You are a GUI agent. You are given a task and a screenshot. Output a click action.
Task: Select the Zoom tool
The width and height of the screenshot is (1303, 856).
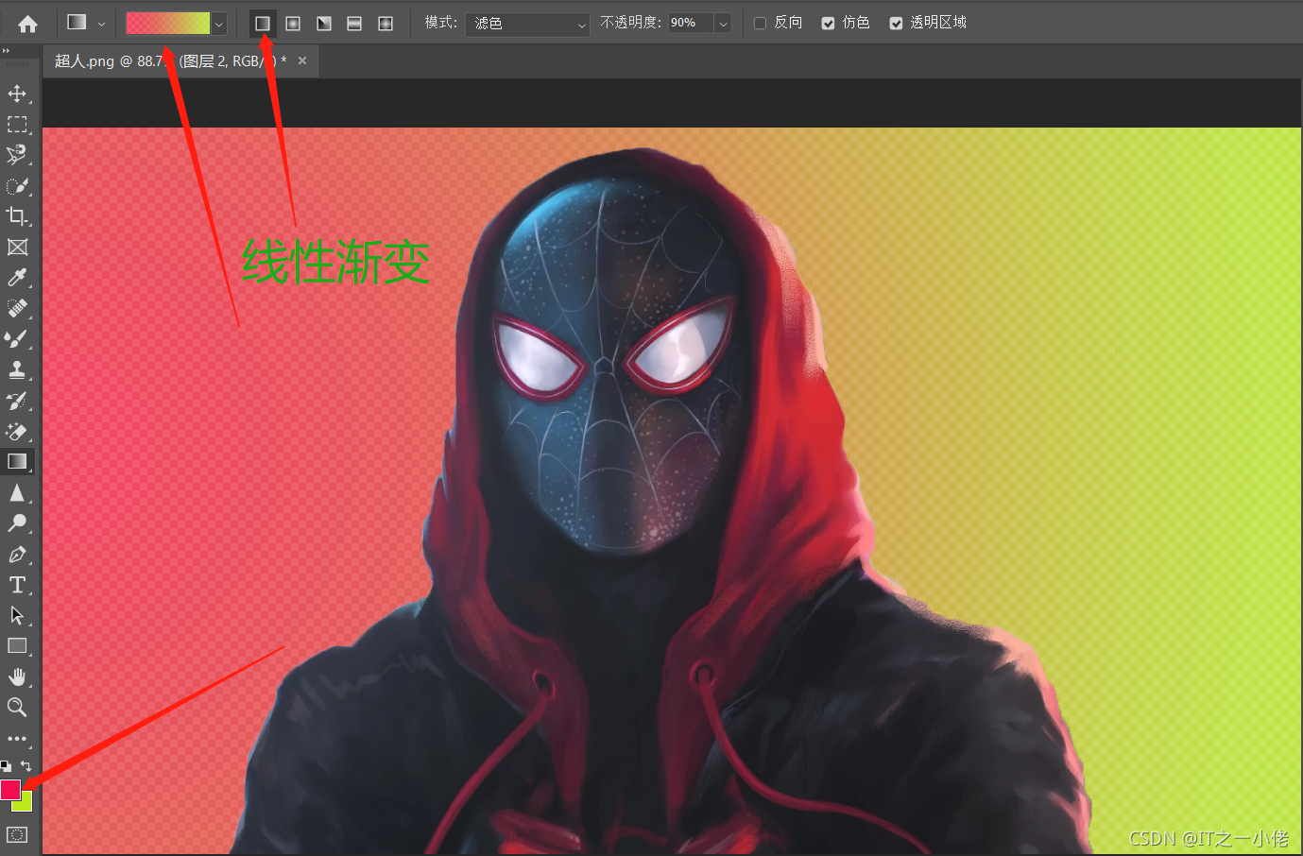coord(17,708)
